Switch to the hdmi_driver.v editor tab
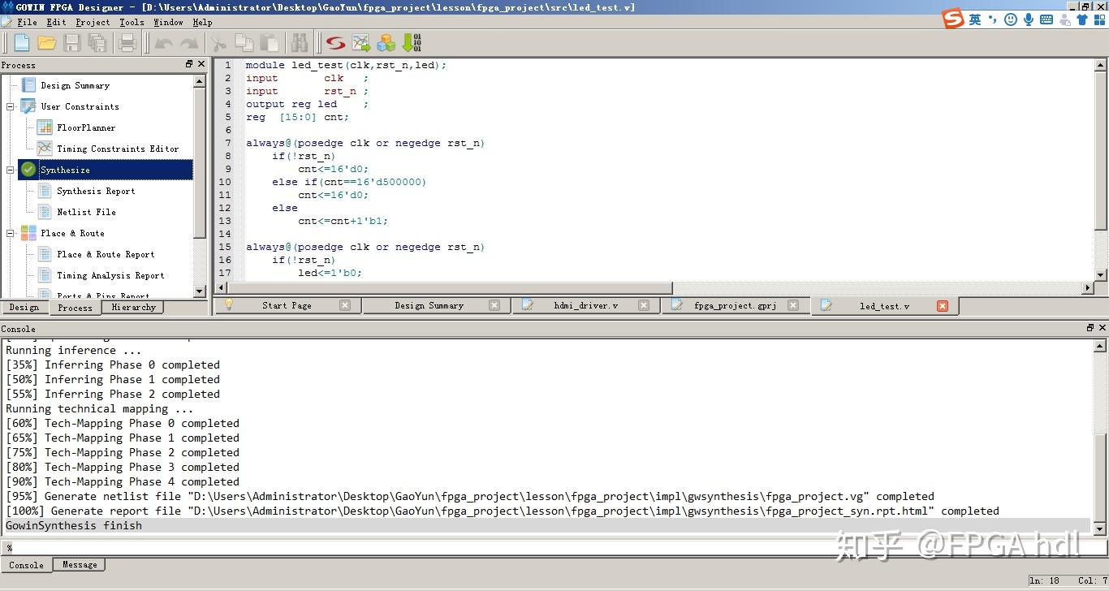The image size is (1109, 591). pyautogui.click(x=586, y=306)
